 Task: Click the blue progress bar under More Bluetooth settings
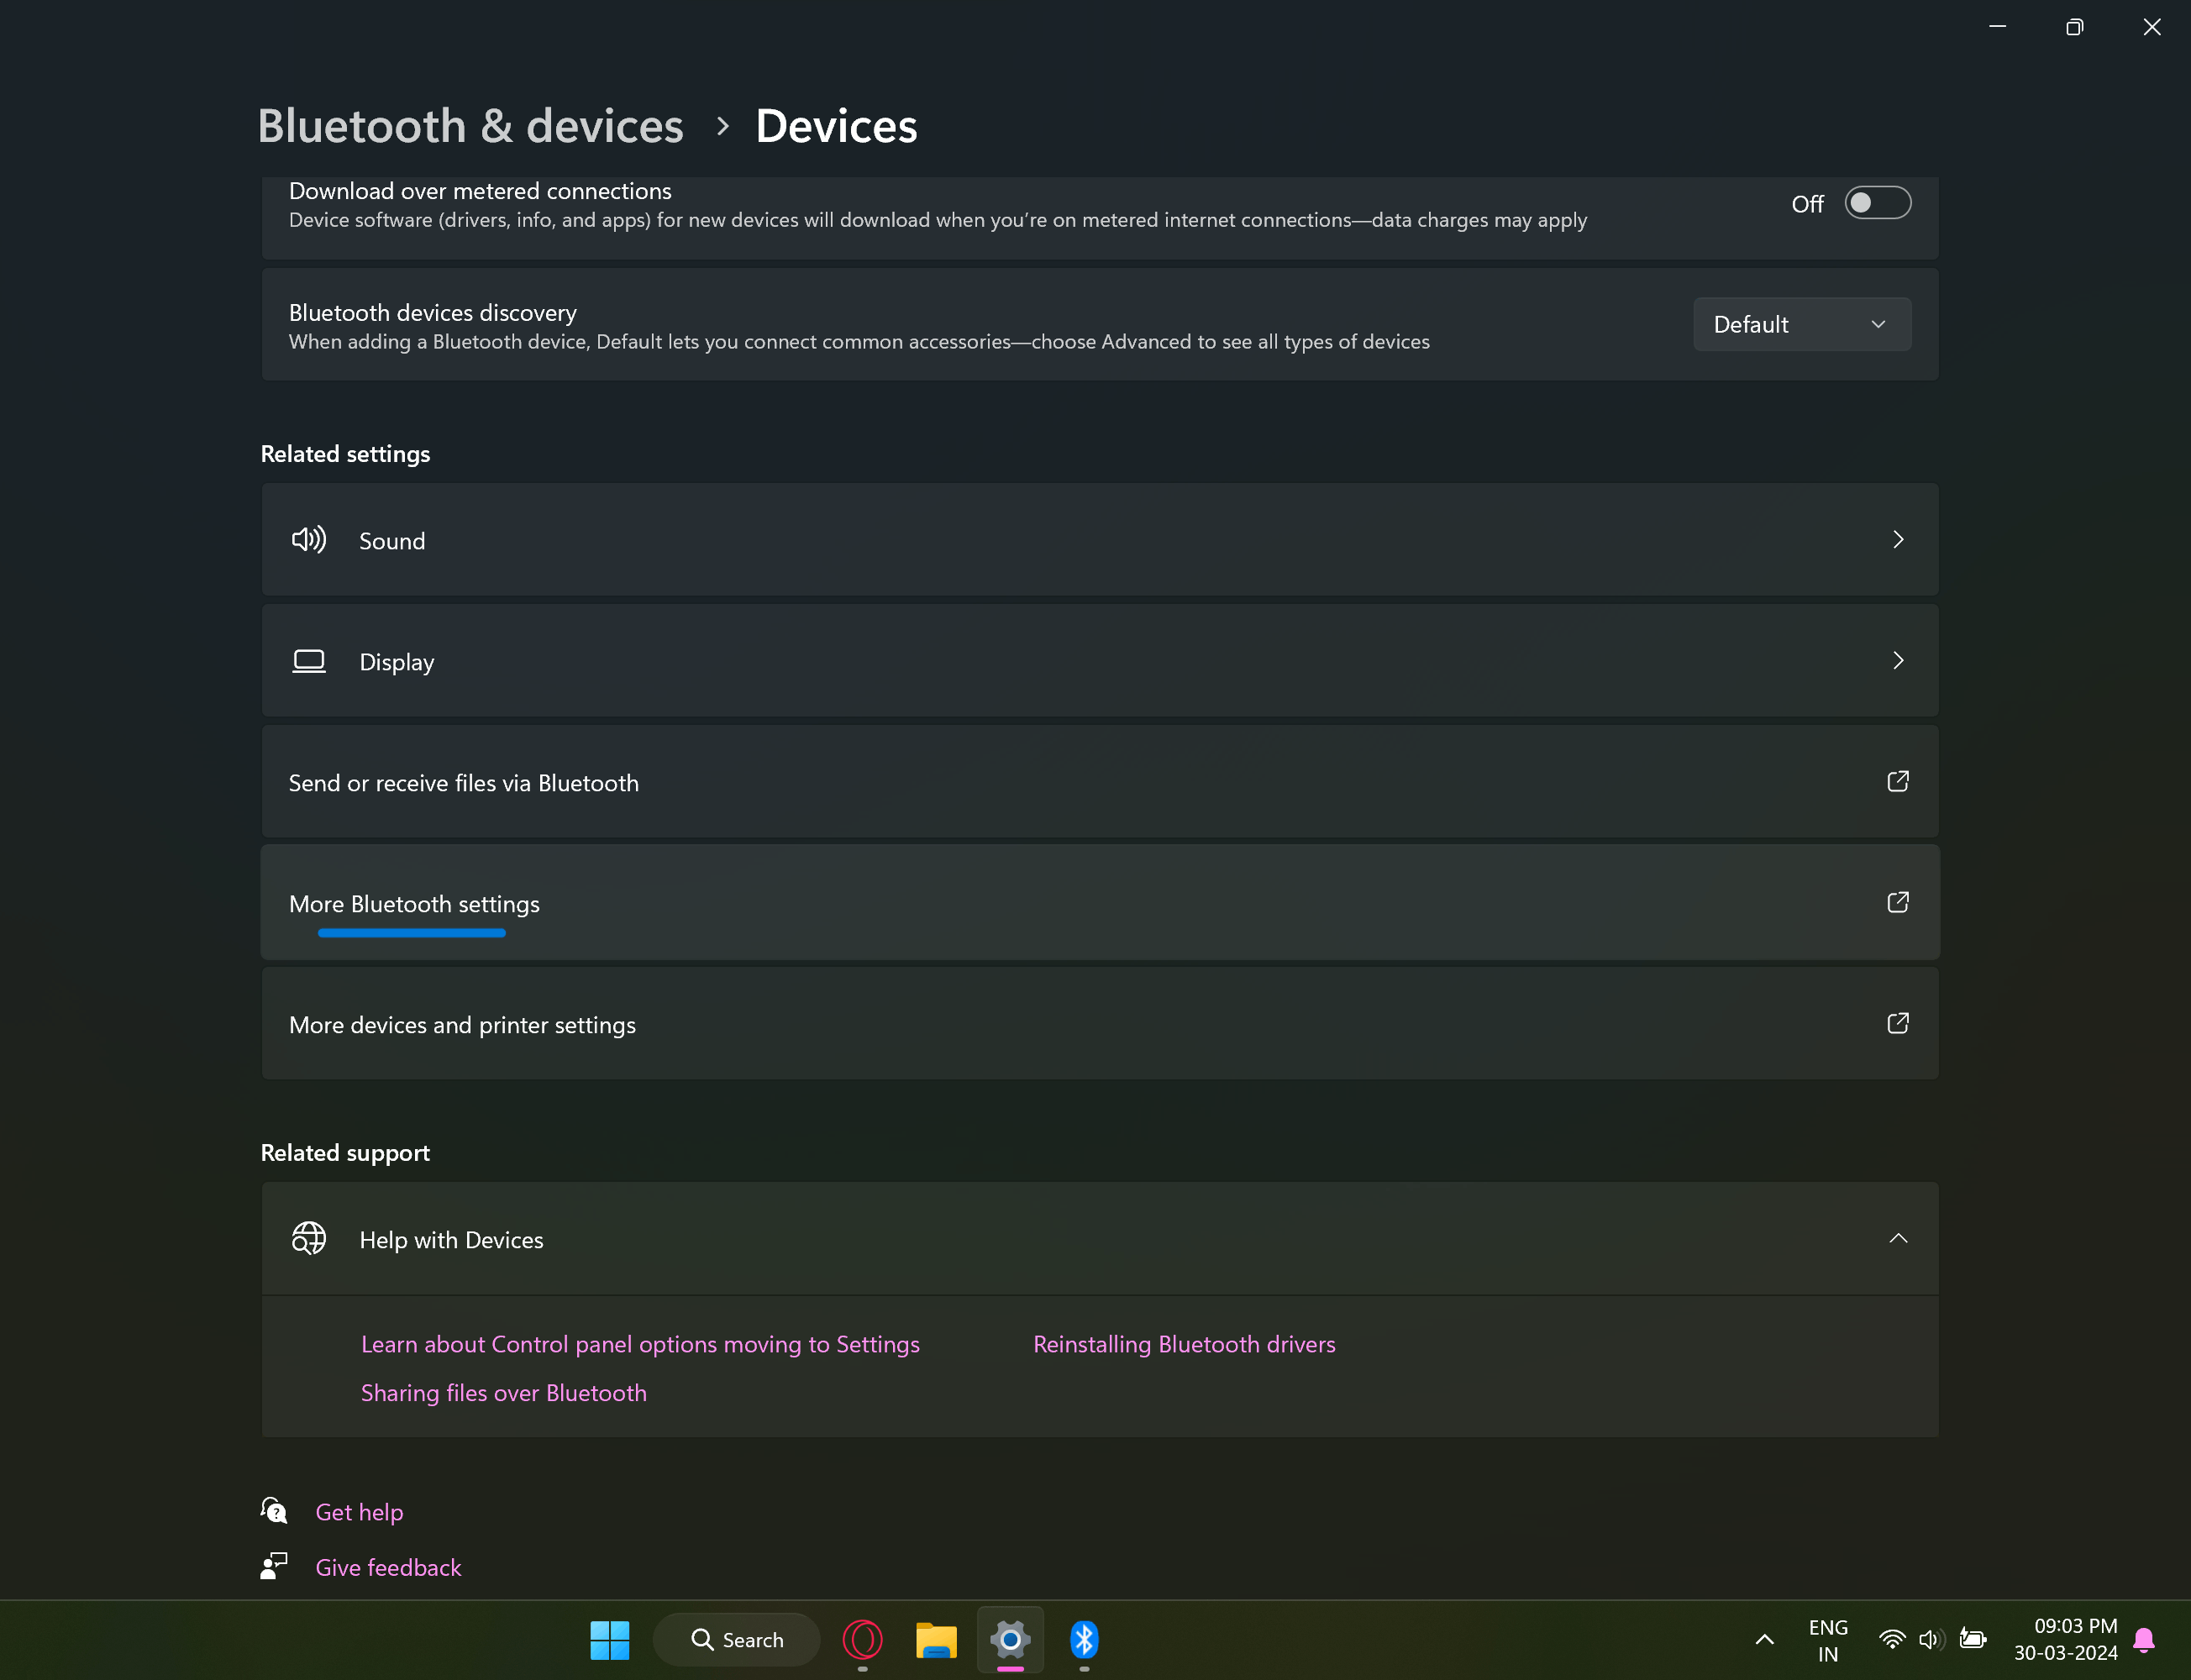click(x=410, y=932)
